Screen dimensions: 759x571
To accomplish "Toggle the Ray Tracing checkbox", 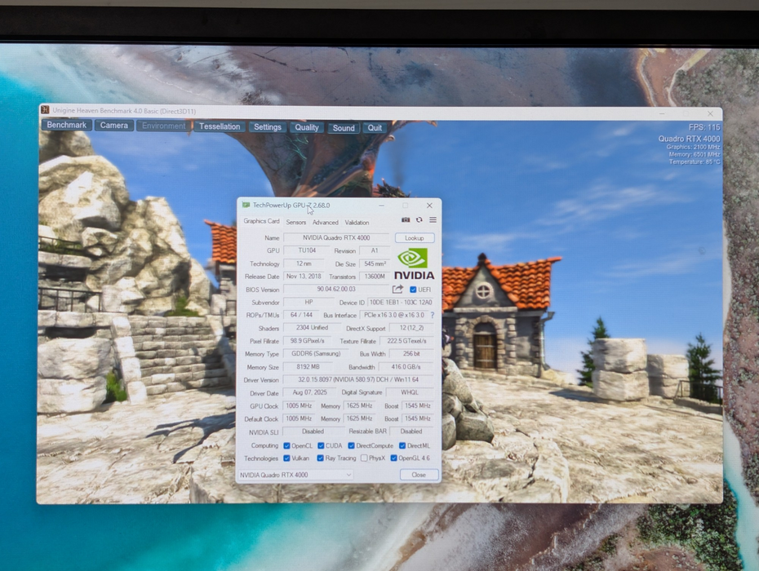I will coord(320,458).
